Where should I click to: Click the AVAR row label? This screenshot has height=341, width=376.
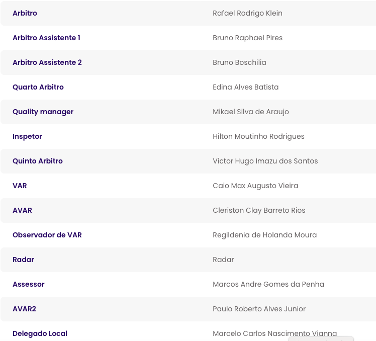(22, 210)
